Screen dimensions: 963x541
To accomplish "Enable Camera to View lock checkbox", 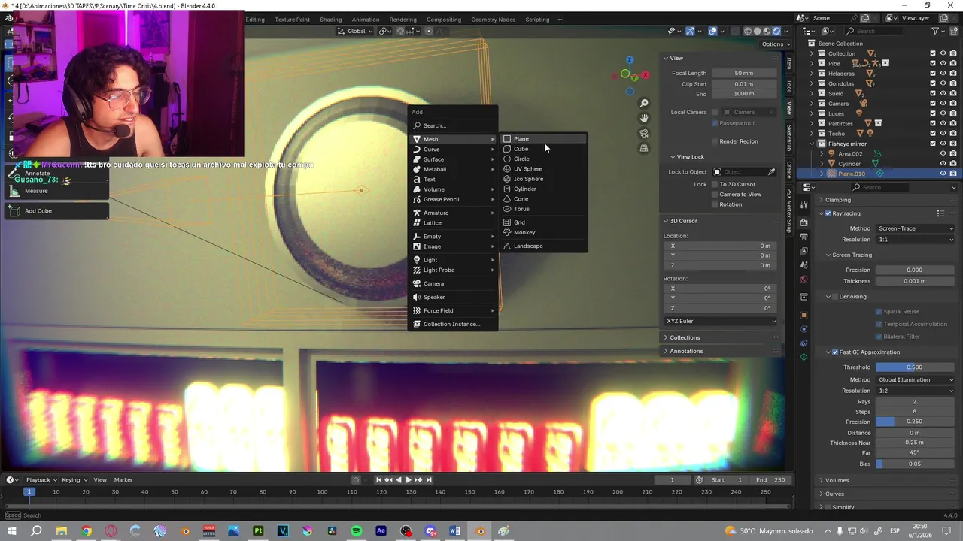I will 715,194.
